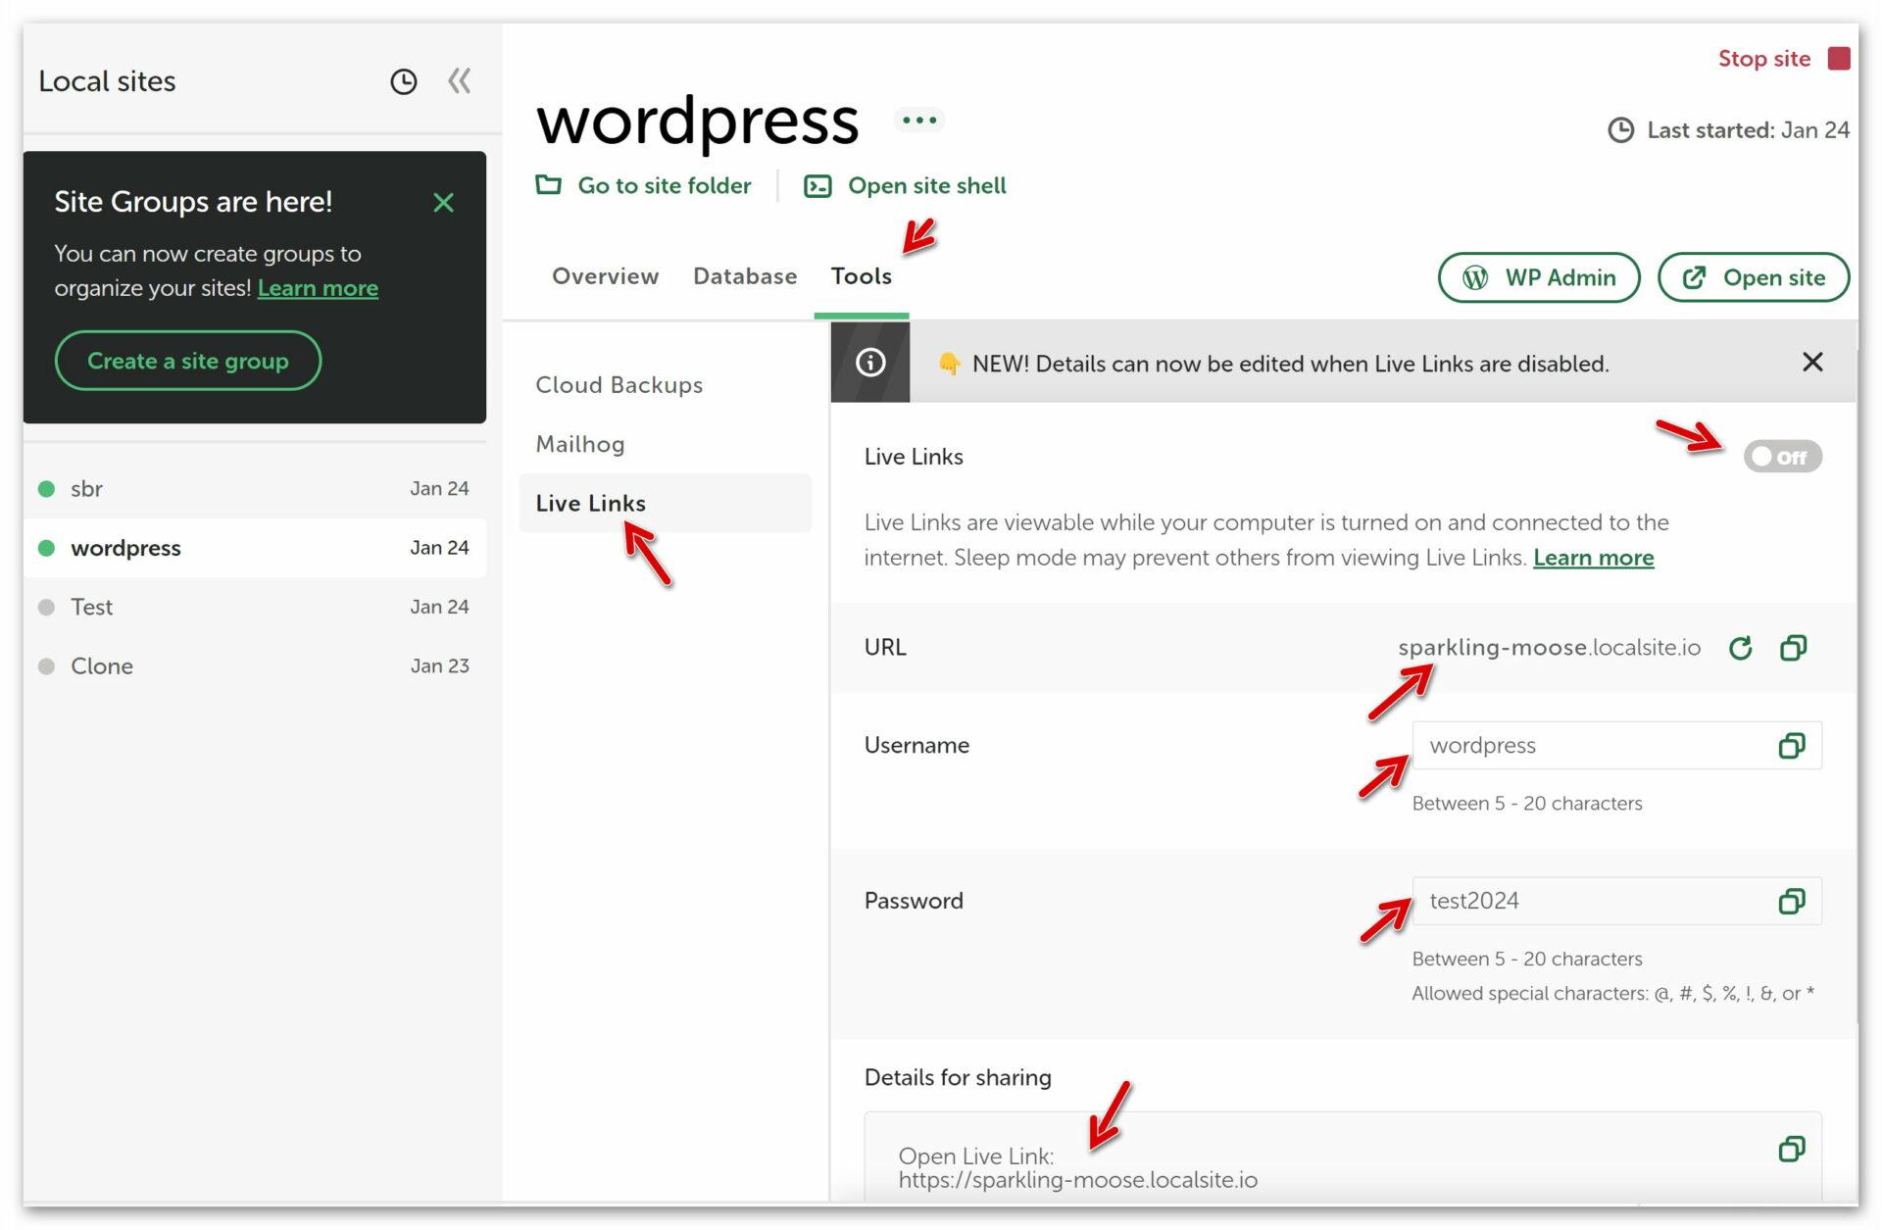1882x1230 pixels.
Task: Click the recent sites clock icon
Action: pyautogui.click(x=403, y=81)
